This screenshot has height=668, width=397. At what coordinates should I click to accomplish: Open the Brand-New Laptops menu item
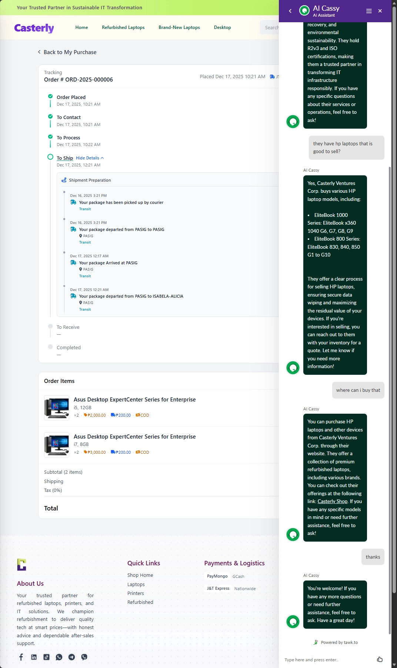pyautogui.click(x=179, y=27)
